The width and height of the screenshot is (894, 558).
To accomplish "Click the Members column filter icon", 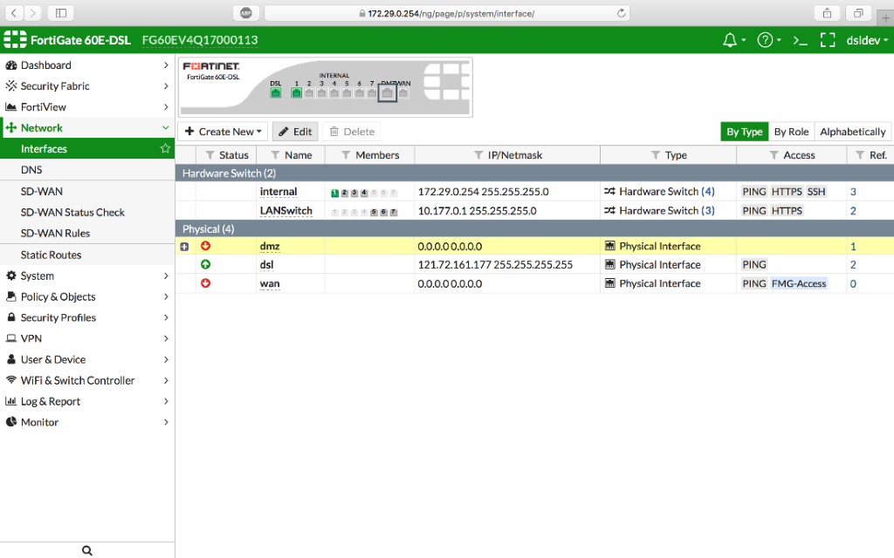I will coord(346,155).
